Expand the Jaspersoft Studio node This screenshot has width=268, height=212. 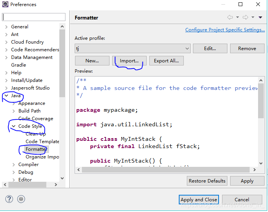(7, 88)
